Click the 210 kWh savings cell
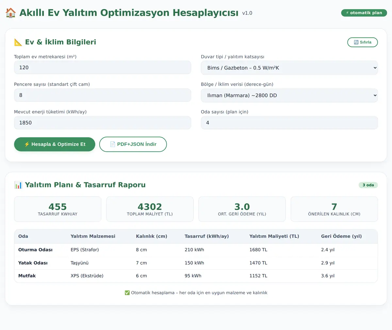The width and height of the screenshot is (392, 330). pos(194,250)
